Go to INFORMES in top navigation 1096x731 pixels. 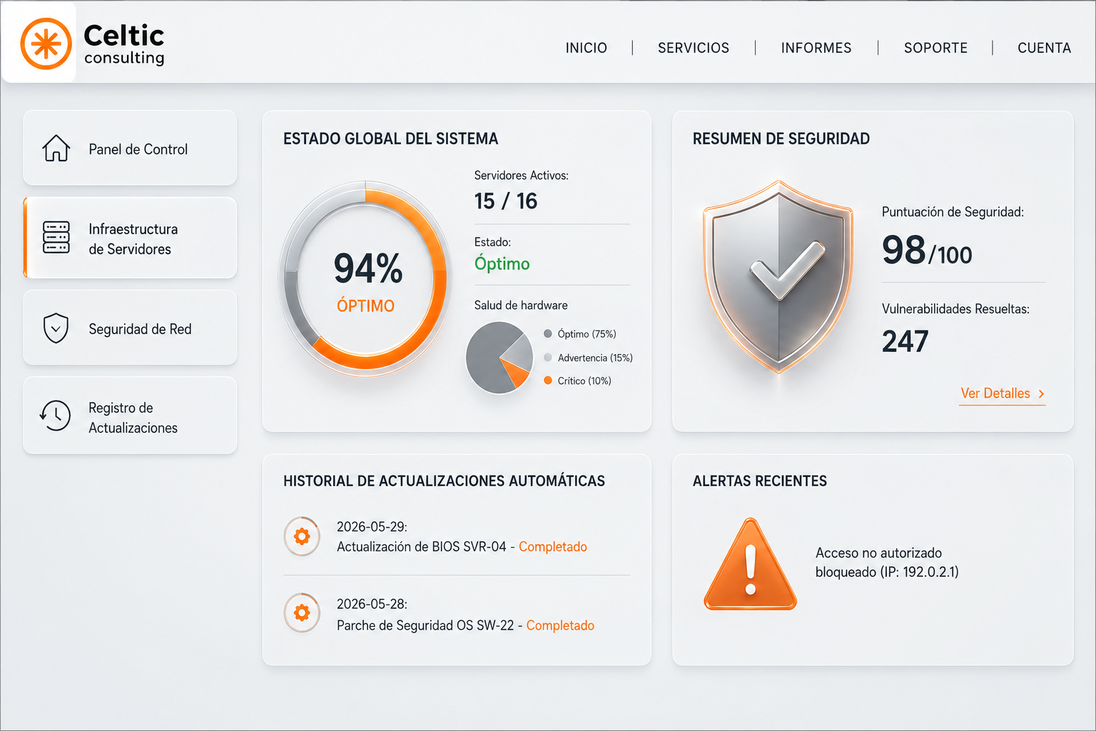pyautogui.click(x=816, y=48)
